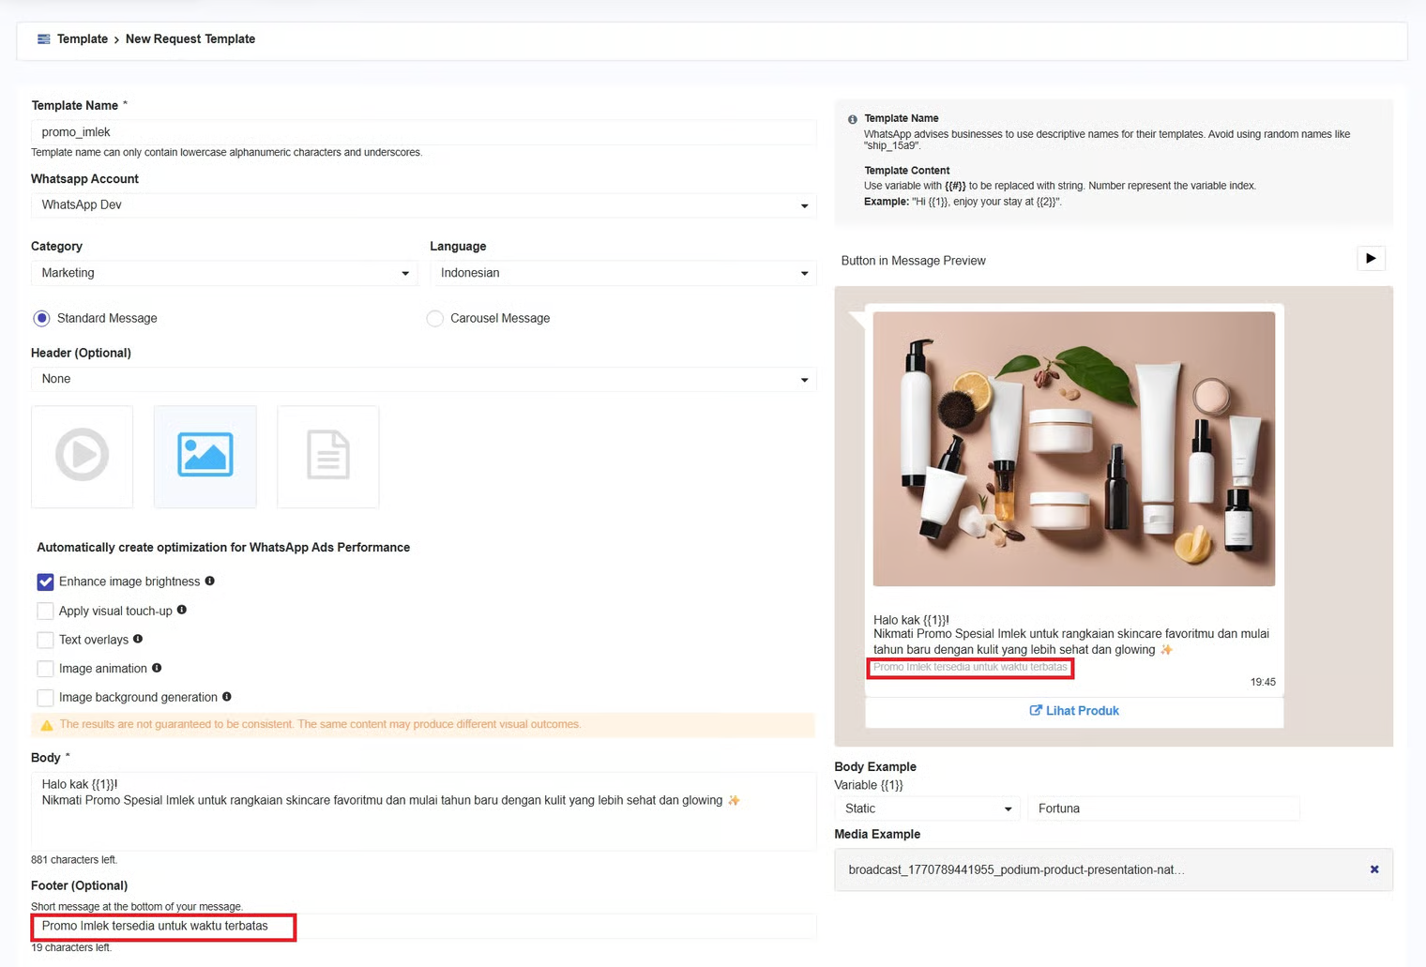Open the Header dropdown set to None
Image resolution: width=1426 pixels, height=967 pixels.
point(423,379)
